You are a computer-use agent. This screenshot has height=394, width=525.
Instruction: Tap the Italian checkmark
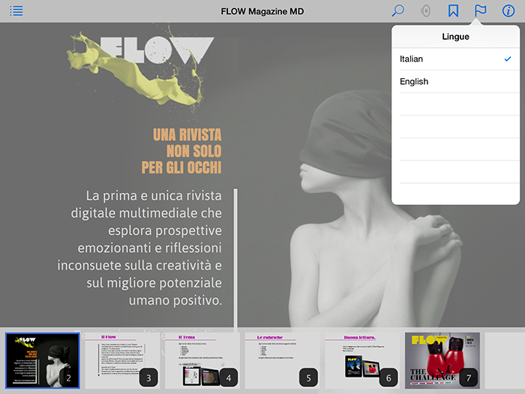pyautogui.click(x=508, y=59)
